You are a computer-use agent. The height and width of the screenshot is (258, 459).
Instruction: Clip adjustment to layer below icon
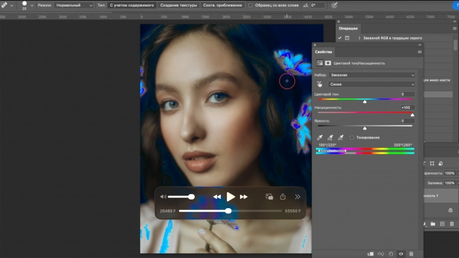coord(371,254)
